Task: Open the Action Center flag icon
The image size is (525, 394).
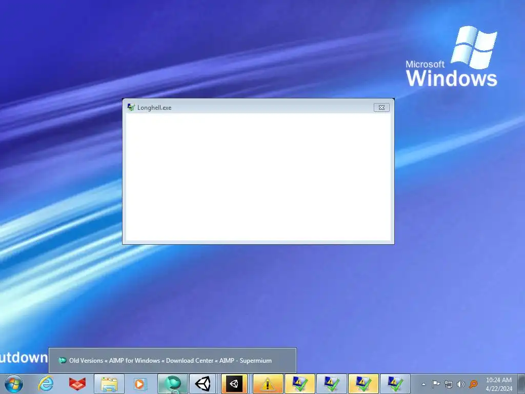Action: pyautogui.click(x=436, y=384)
